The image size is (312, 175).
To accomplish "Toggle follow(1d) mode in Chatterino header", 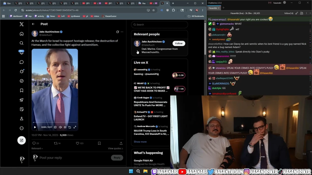I will tap(289, 13).
